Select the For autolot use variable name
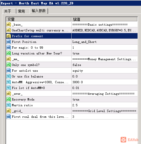The image size is (141, 144). (x=25, y=71)
